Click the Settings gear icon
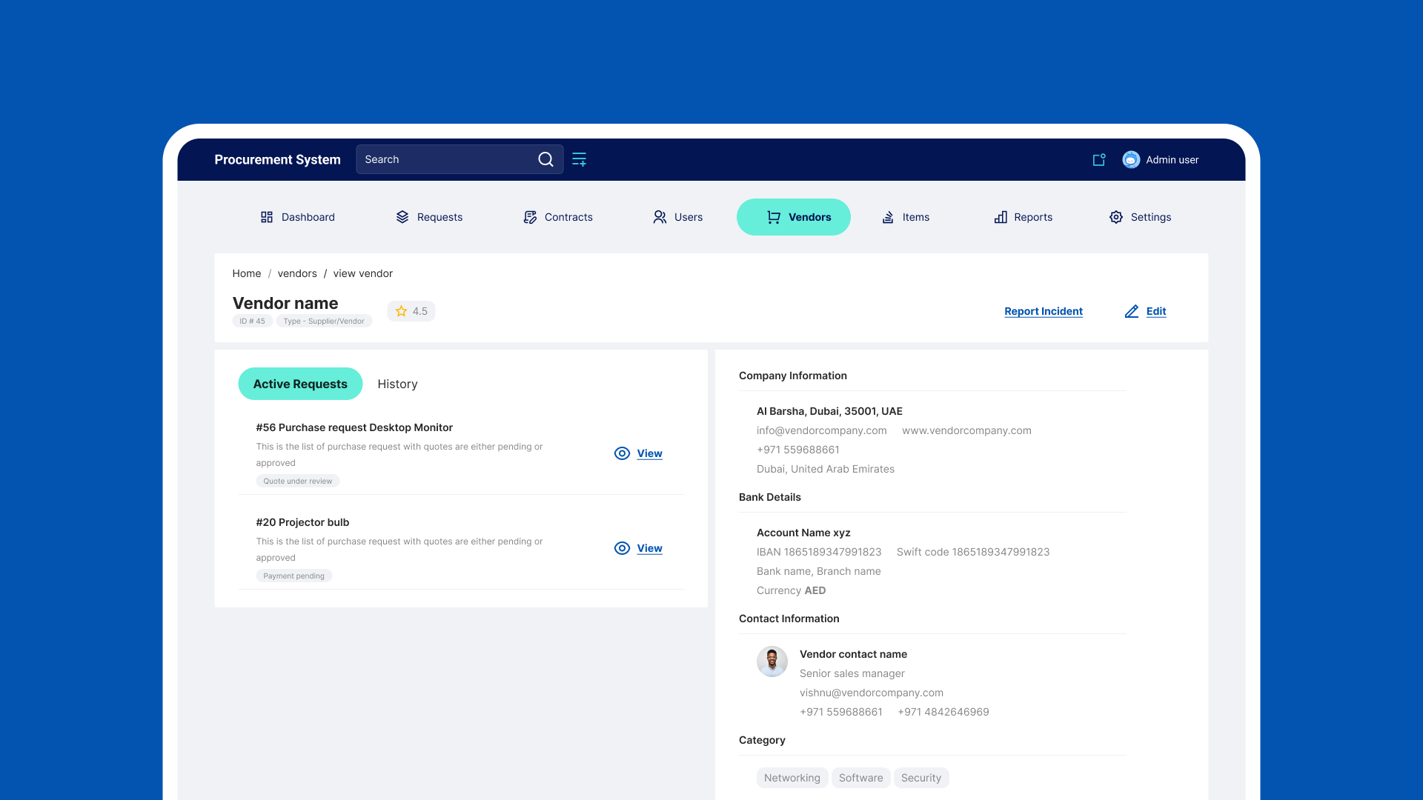Viewport: 1423px width, 800px height. [1116, 217]
